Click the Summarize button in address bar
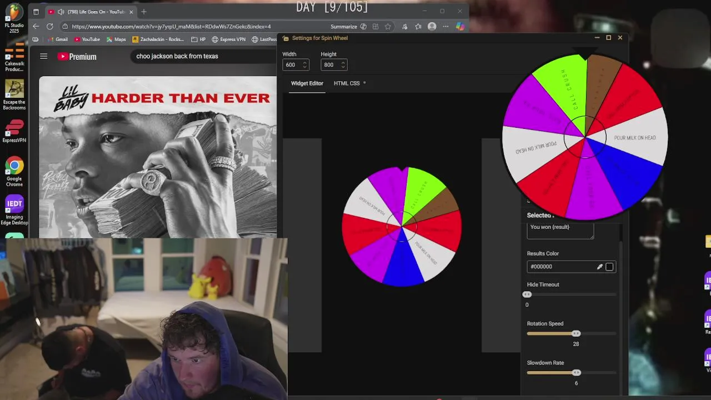The width and height of the screenshot is (711, 400). (348, 26)
